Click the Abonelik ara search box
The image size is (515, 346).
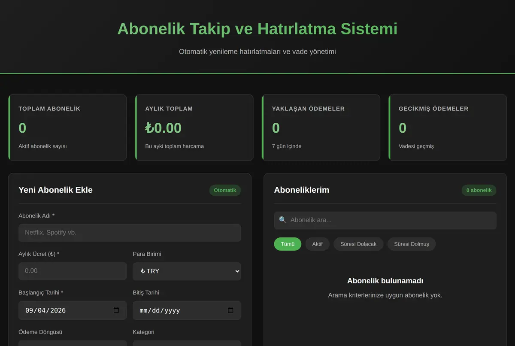(385, 220)
